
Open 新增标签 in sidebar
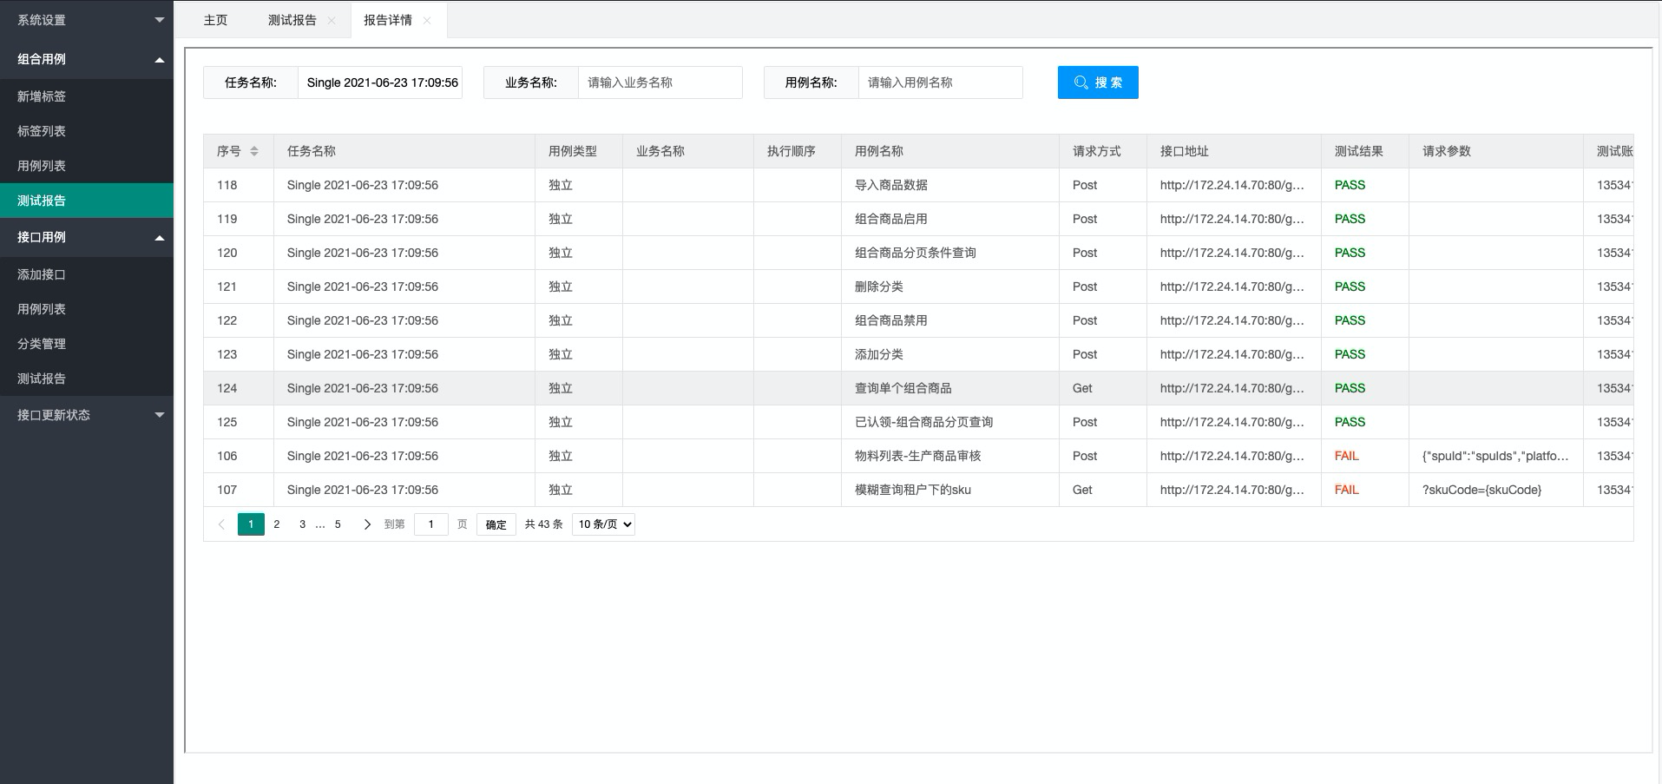(87, 96)
